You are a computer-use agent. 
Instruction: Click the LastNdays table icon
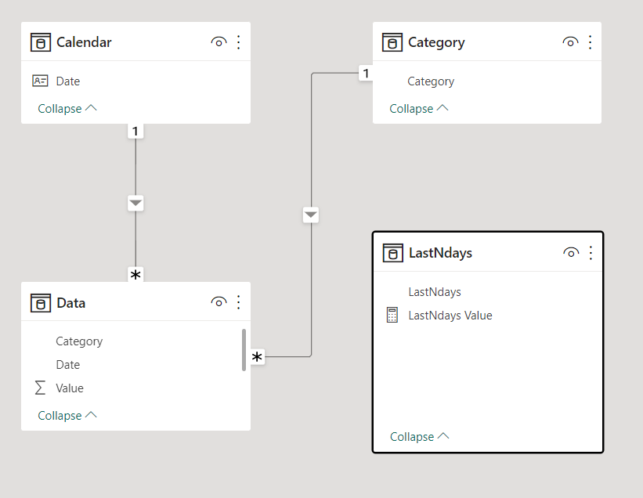pos(393,252)
